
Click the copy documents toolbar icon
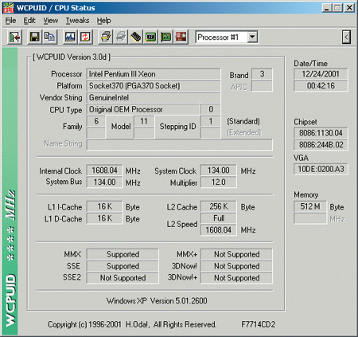tap(49, 37)
